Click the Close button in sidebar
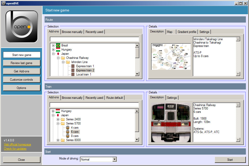249x166 pixels. tap(22, 160)
